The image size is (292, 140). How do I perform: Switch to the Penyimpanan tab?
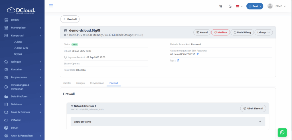[97, 83]
